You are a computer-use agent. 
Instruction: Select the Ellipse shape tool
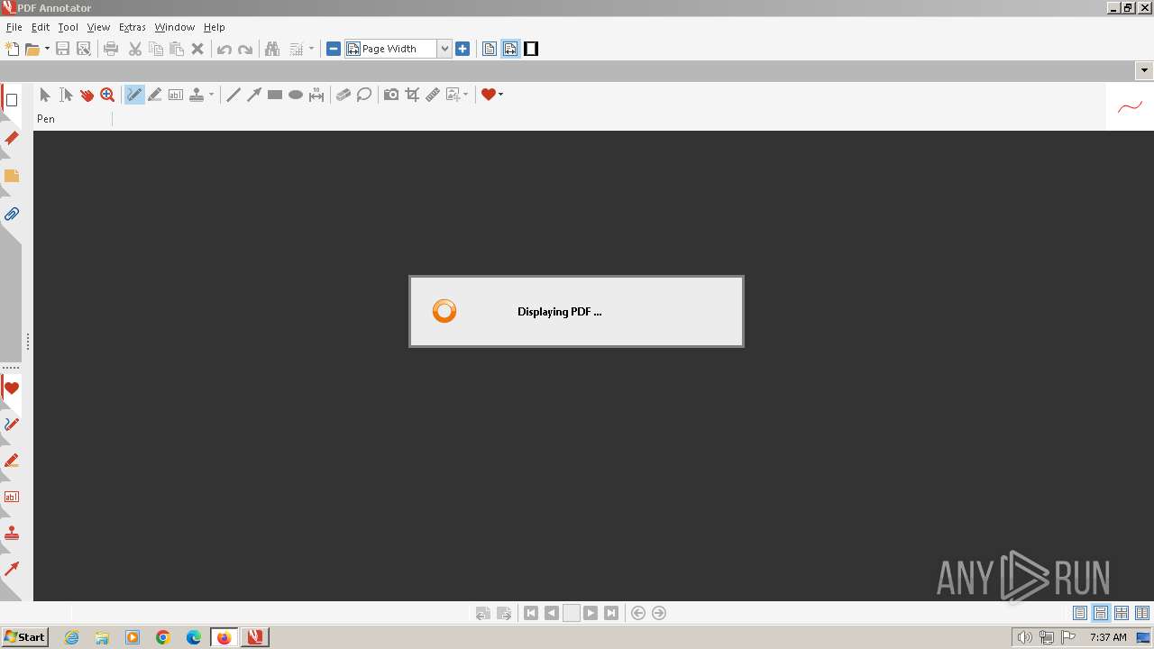(x=296, y=95)
